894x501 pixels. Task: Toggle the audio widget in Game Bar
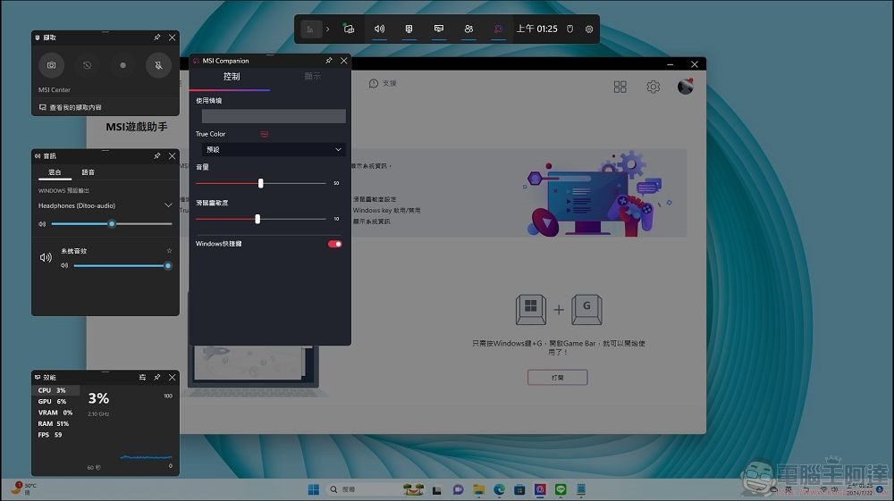tap(379, 29)
